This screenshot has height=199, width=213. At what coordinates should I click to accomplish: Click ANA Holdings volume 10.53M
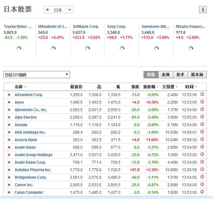coord(171,132)
